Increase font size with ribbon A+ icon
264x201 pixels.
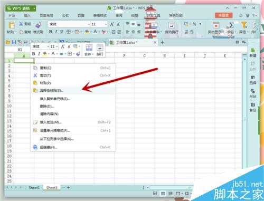112,24
